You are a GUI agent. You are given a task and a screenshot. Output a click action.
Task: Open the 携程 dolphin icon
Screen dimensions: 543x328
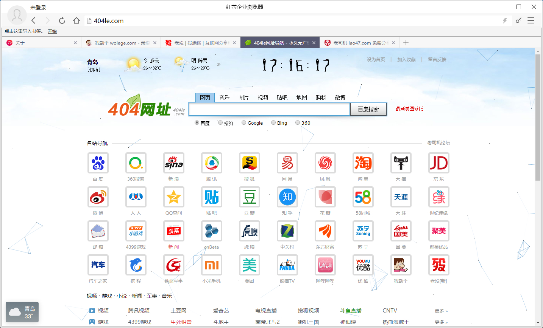[x=136, y=265]
